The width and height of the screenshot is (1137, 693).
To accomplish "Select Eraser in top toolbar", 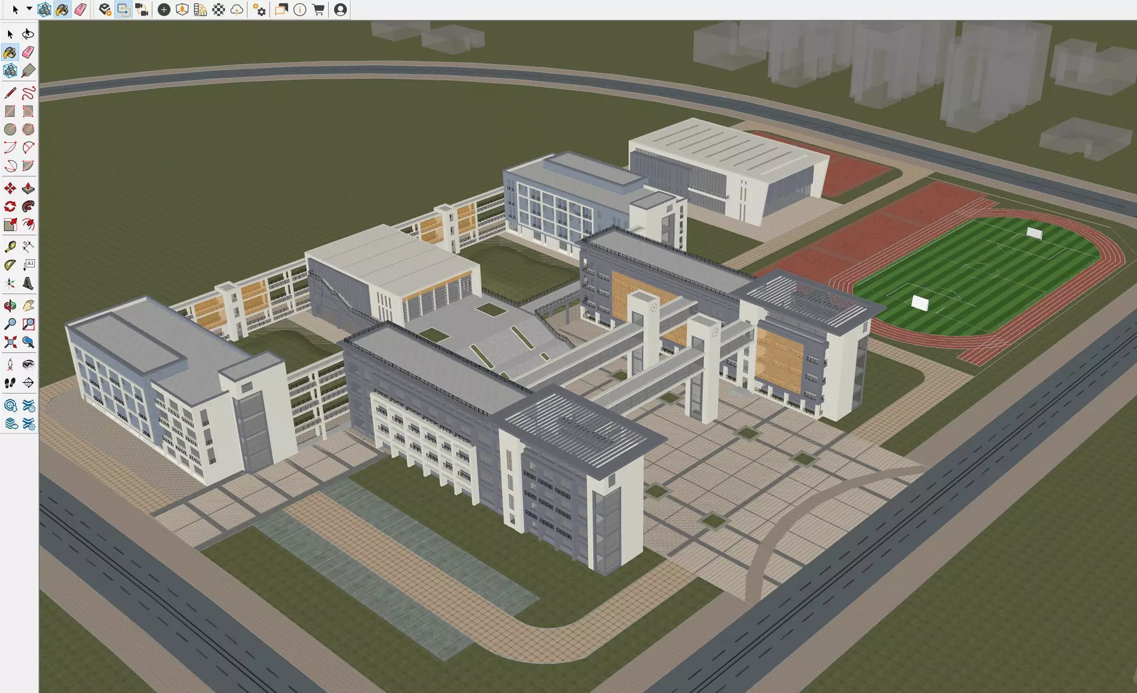I will [x=80, y=10].
